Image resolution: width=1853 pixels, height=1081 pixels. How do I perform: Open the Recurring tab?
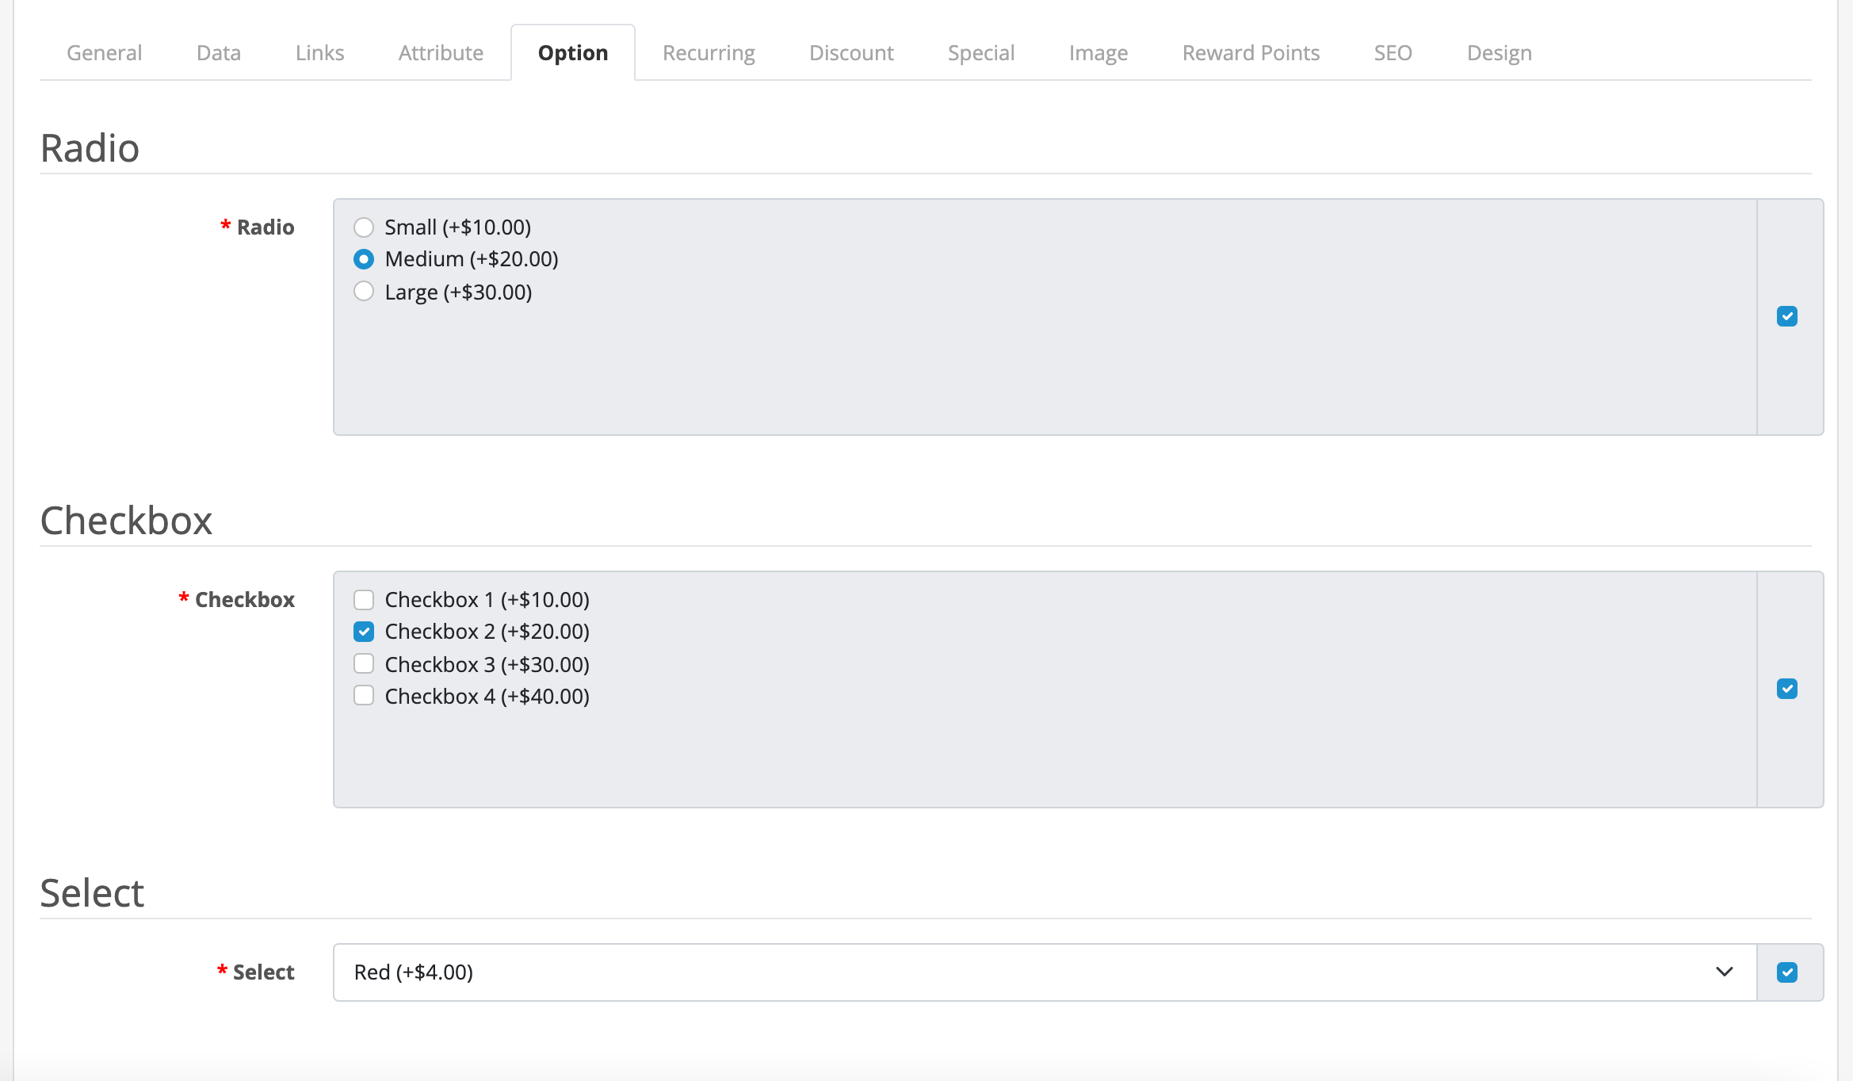[709, 53]
